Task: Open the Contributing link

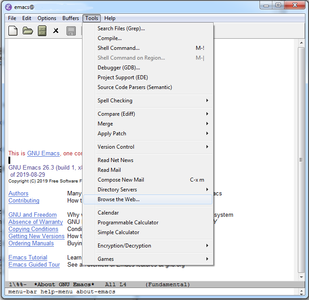Action: pos(24,201)
